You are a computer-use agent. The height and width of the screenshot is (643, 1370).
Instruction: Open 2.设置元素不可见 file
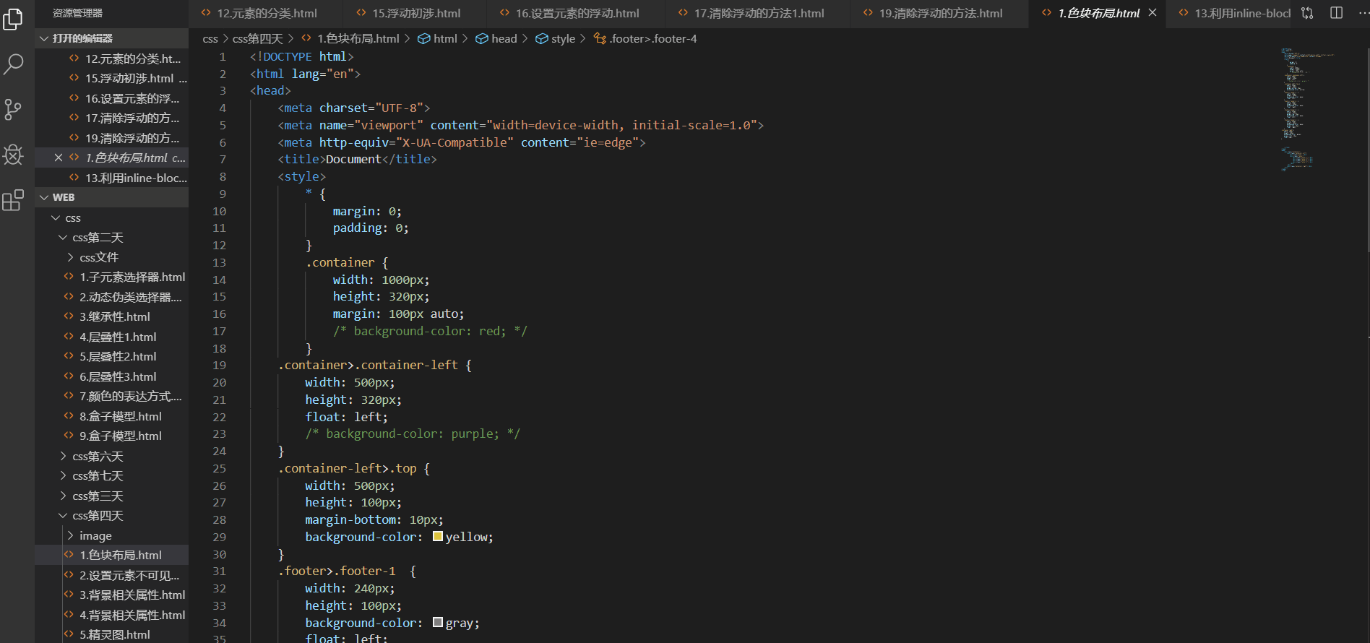pos(112,575)
